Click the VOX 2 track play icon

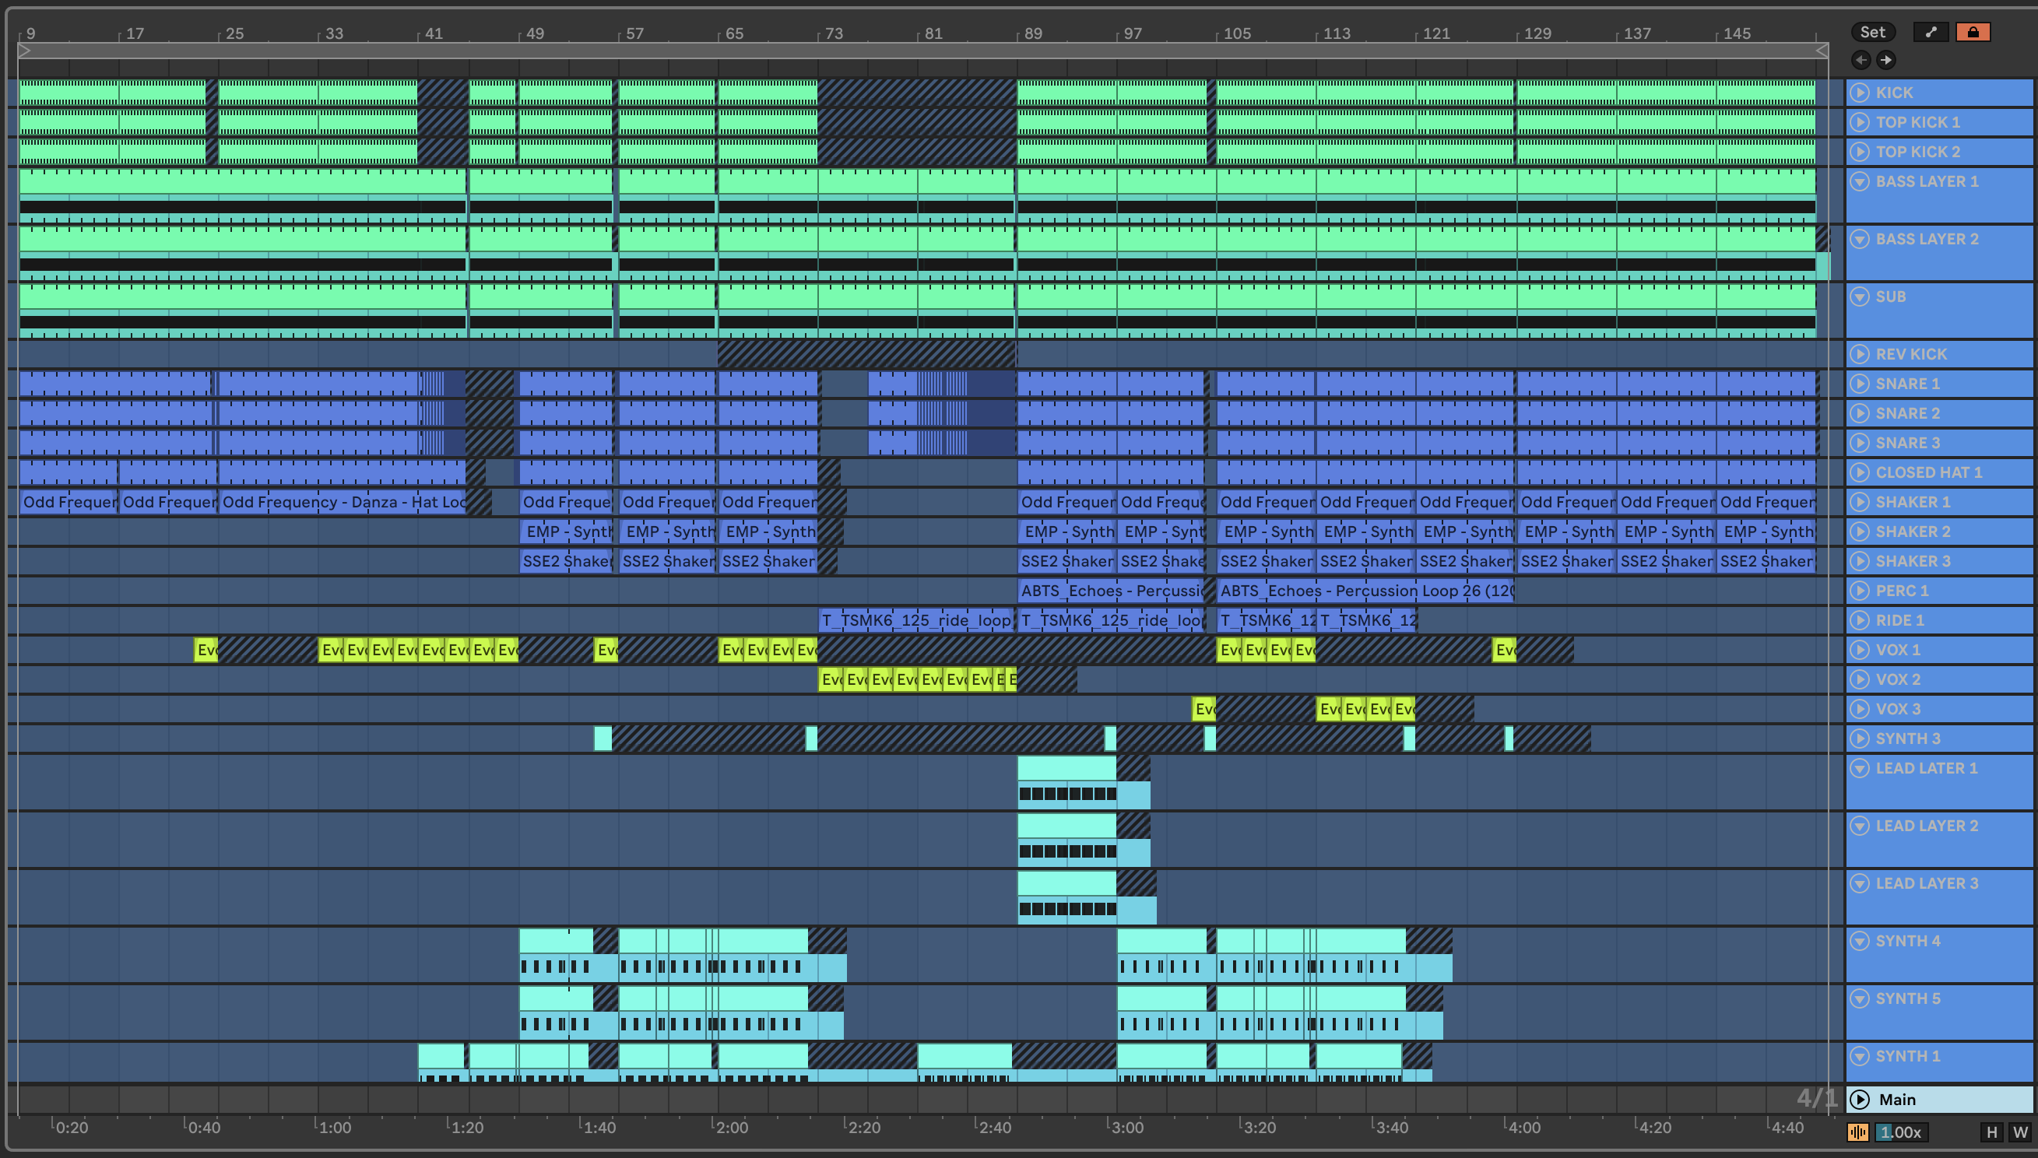[x=1860, y=679]
